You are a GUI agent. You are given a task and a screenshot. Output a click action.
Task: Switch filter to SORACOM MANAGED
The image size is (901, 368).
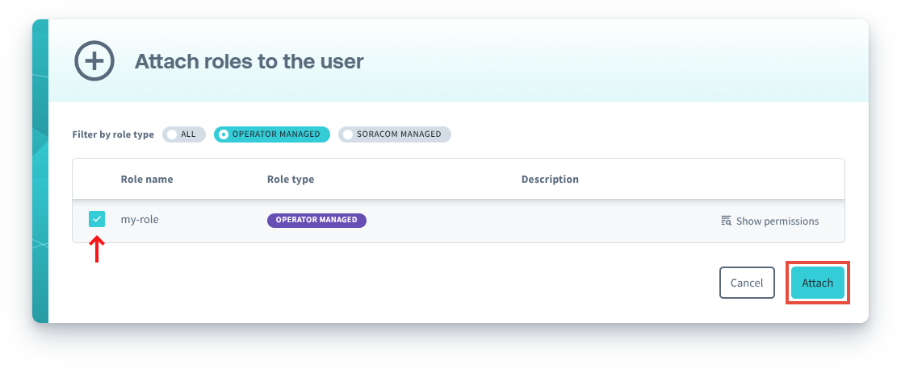click(394, 134)
